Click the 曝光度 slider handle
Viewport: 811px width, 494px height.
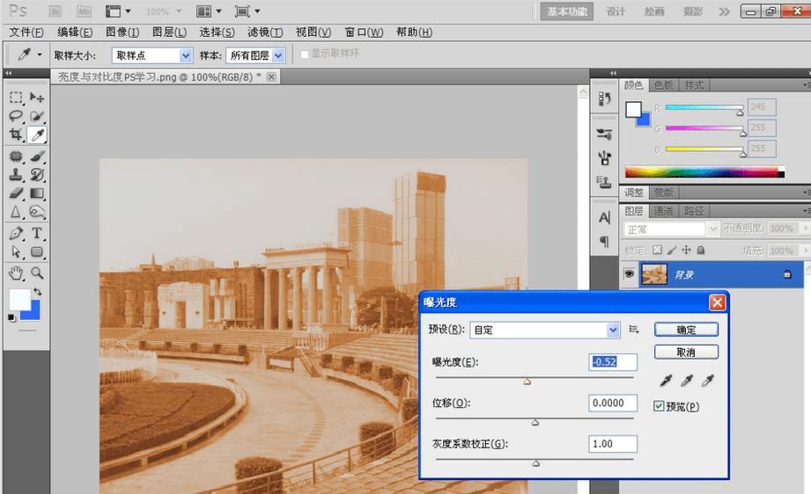click(x=527, y=381)
